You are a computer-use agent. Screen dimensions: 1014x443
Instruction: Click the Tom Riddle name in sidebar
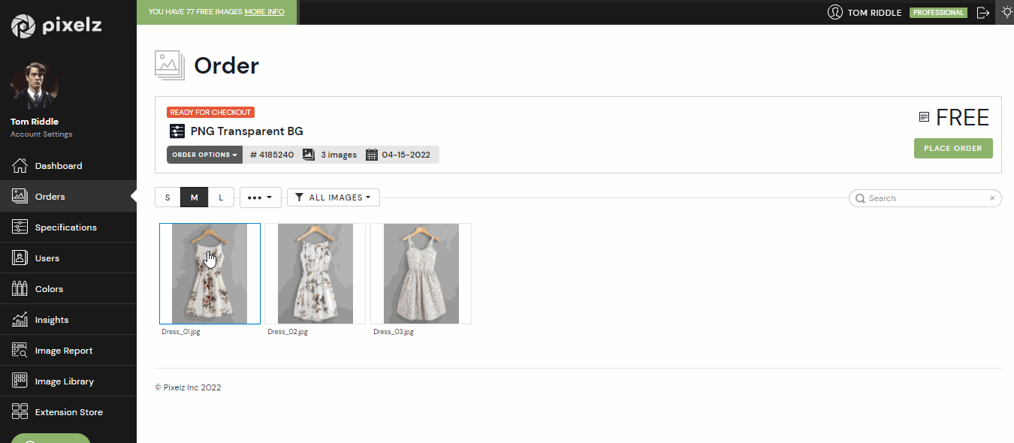35,122
